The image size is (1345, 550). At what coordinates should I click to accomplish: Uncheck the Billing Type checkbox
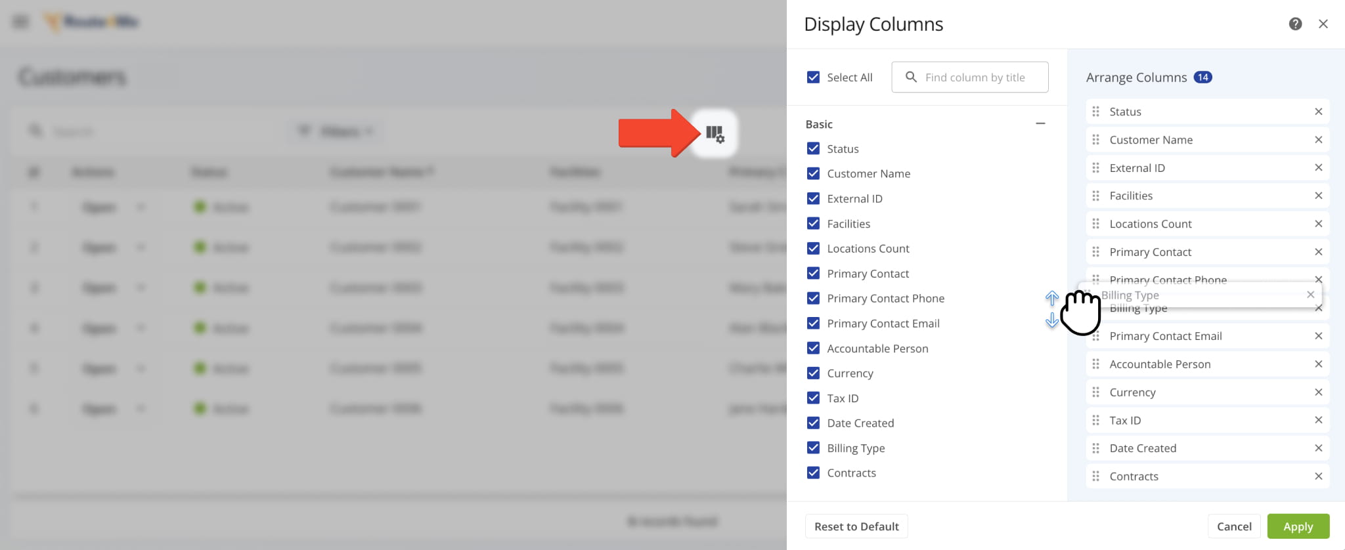coord(813,448)
